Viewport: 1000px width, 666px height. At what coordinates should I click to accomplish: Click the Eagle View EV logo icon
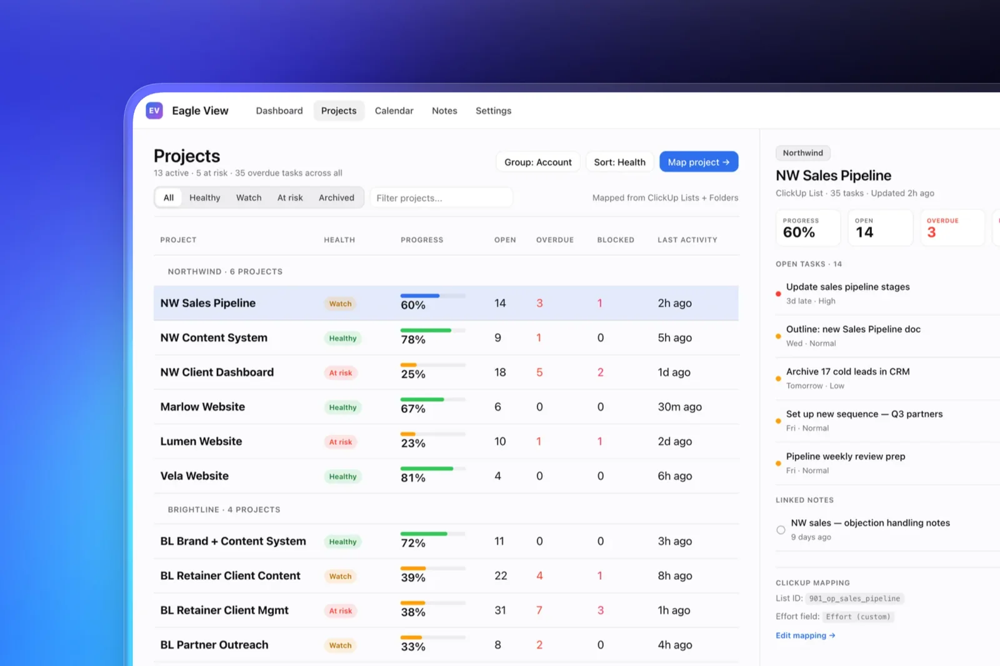(x=154, y=111)
